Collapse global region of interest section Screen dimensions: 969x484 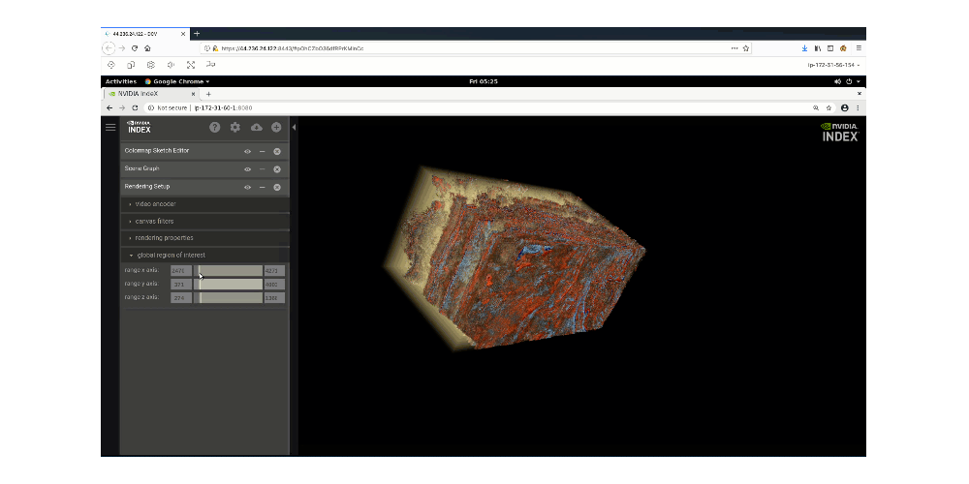point(170,255)
